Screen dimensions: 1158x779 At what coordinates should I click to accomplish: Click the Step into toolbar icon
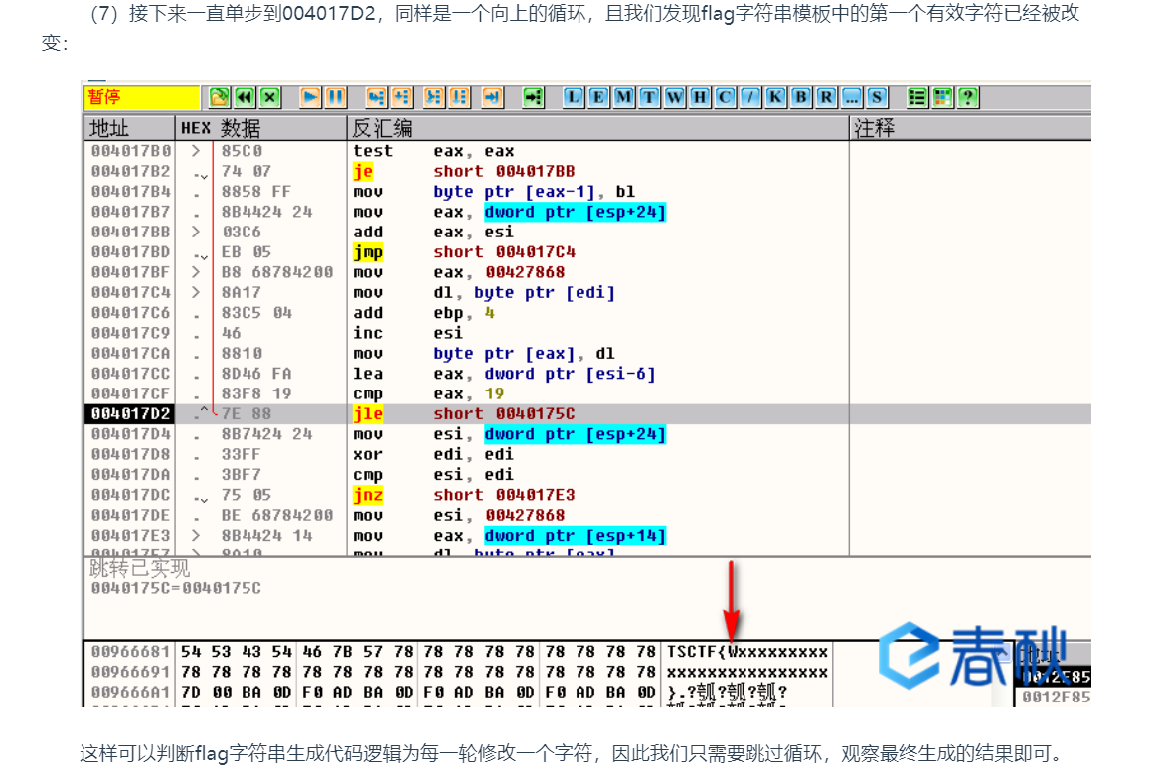point(376,97)
